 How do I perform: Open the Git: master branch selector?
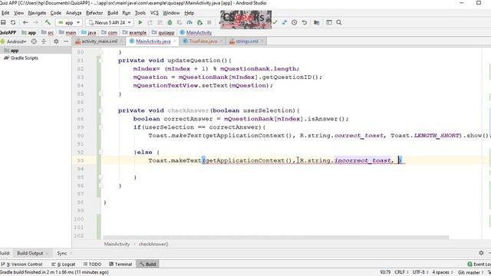470,272
